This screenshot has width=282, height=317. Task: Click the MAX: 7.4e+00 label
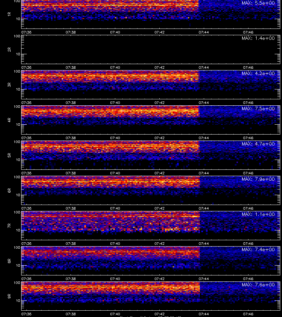point(258,249)
